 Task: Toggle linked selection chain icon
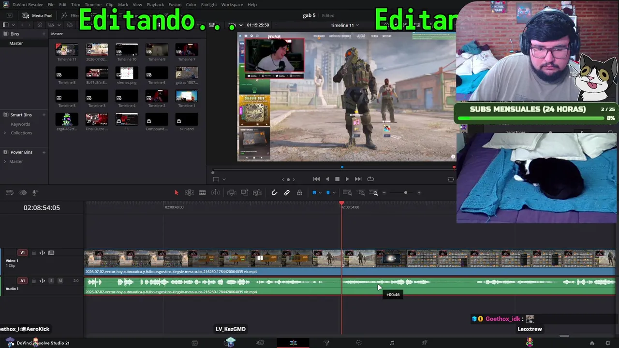click(287, 193)
